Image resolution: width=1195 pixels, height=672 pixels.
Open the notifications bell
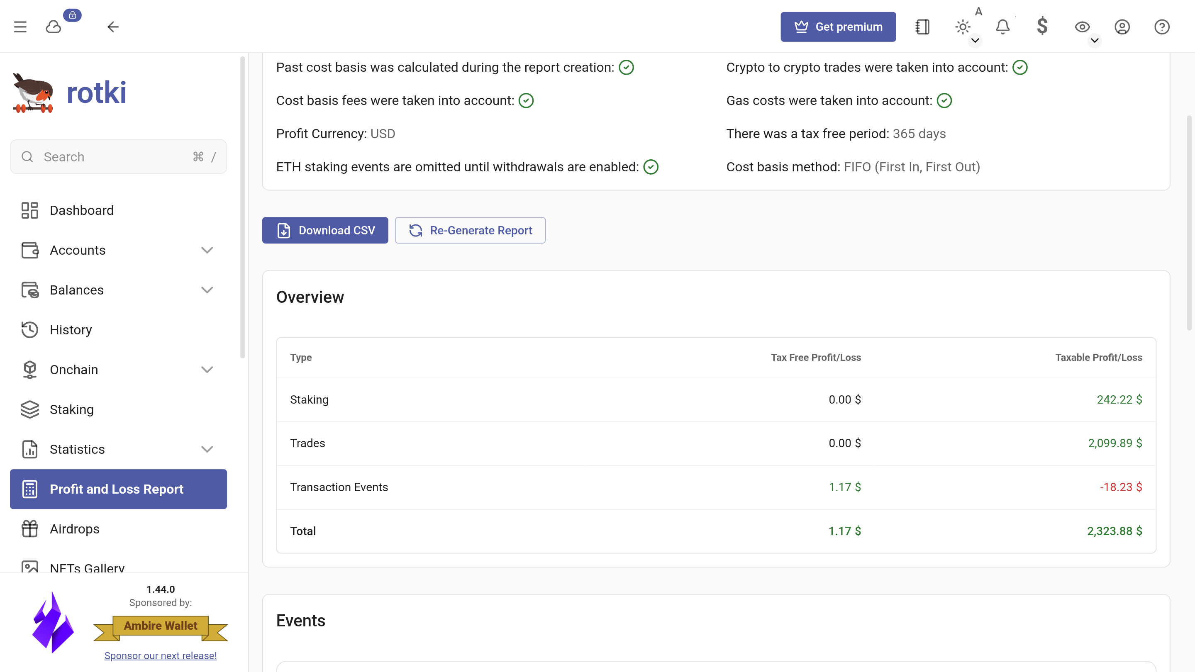coord(1002,27)
